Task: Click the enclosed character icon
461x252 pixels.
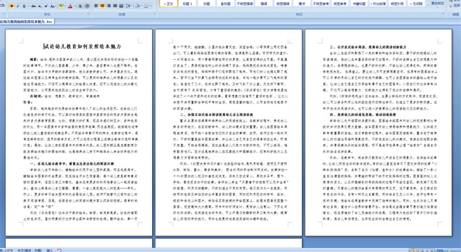Action: (x=87, y=6)
